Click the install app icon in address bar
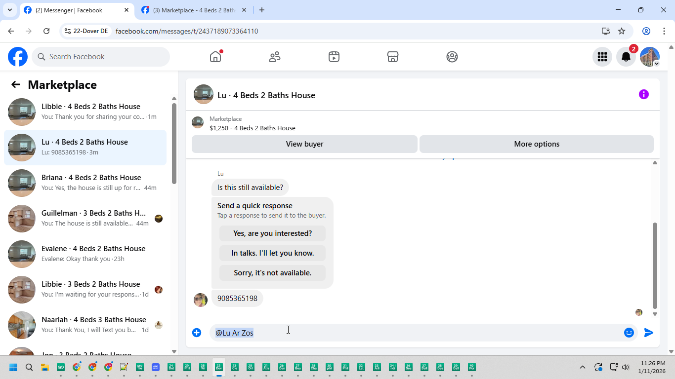Viewport: 675px width, 379px height. click(606, 31)
